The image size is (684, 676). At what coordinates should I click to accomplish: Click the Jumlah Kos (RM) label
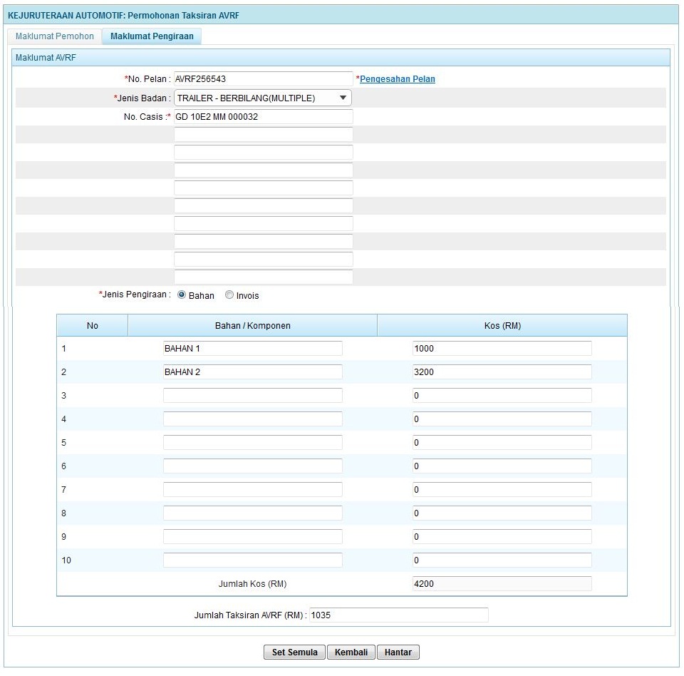pos(252,584)
